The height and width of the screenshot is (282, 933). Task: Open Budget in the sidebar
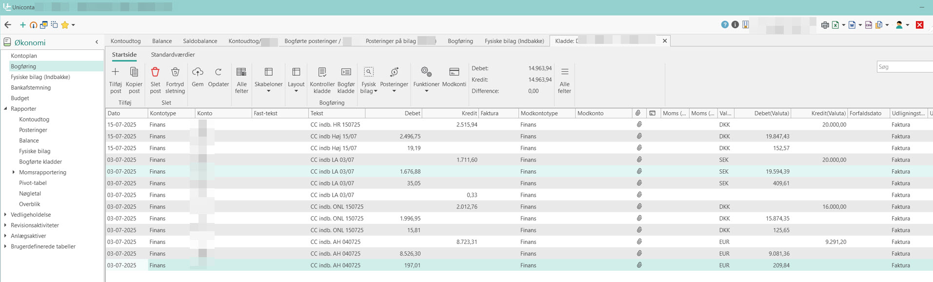[20, 98]
